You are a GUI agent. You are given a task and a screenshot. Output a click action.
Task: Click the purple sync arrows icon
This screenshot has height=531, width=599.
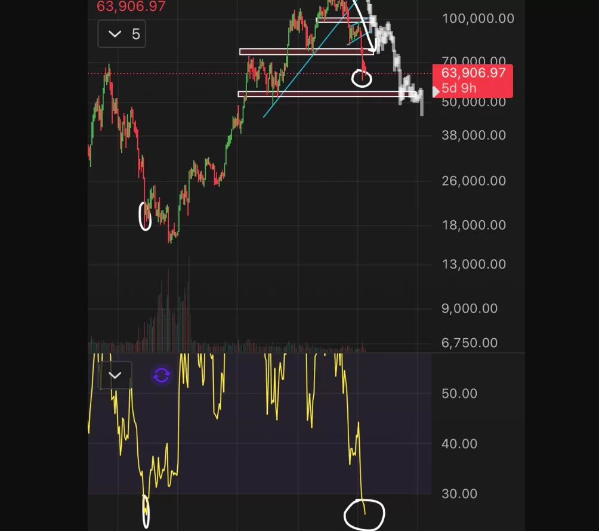(162, 375)
